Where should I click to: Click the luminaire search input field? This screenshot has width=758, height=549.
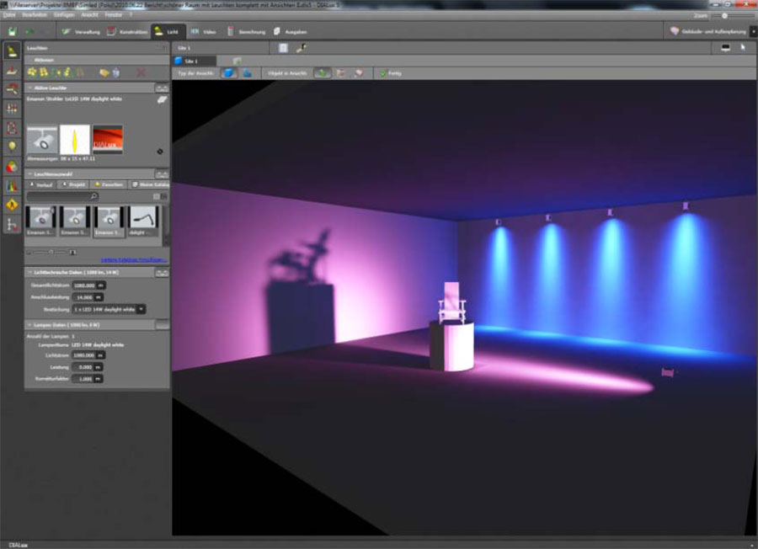tap(62, 196)
